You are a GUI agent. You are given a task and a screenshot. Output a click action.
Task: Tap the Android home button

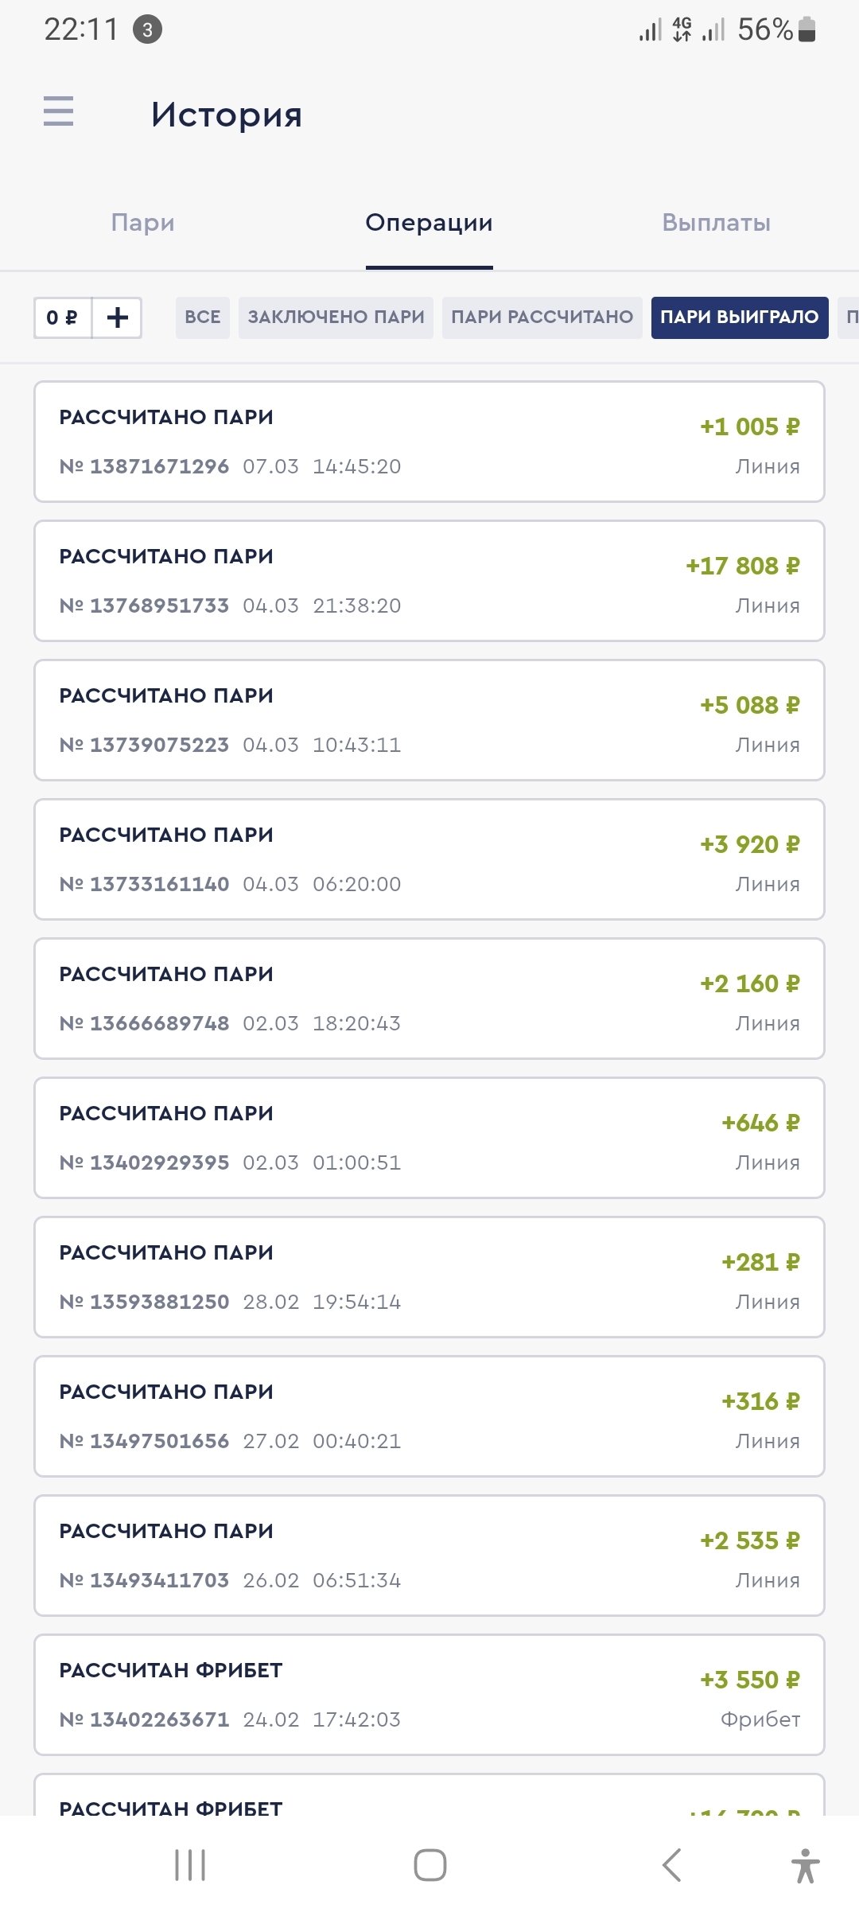point(429,1865)
